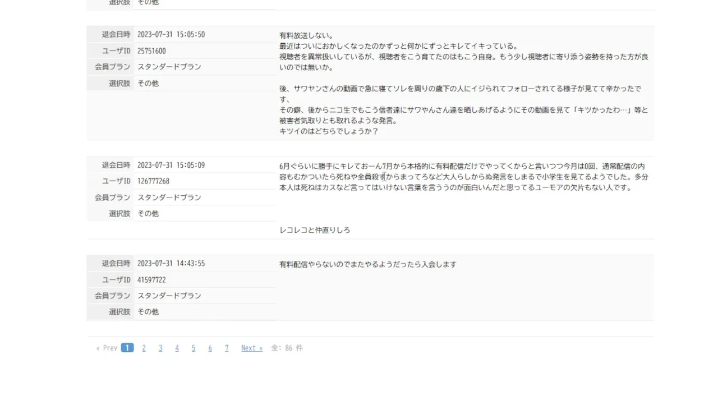Image resolution: width=718 pixels, height=404 pixels.
Task: Click 選択肢 label for user 41597722
Action: click(x=119, y=311)
